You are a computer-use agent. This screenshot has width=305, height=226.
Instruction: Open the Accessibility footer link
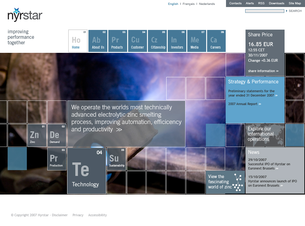97,215
